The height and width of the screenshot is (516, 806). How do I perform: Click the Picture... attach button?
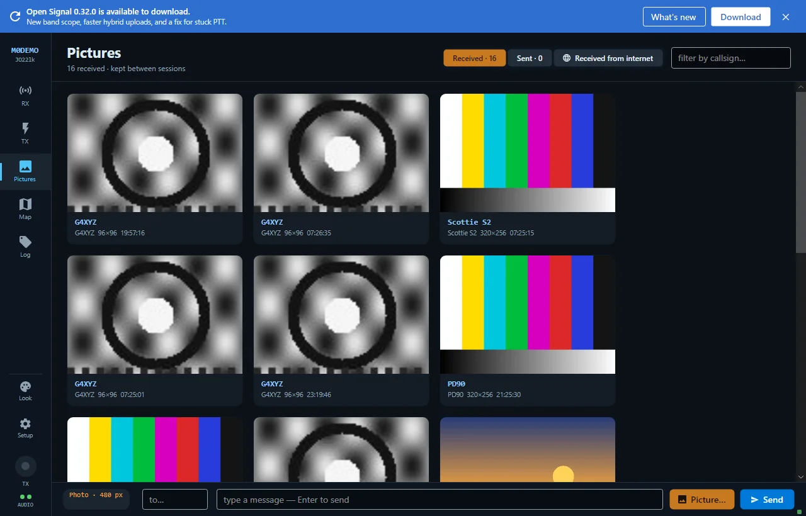point(702,500)
